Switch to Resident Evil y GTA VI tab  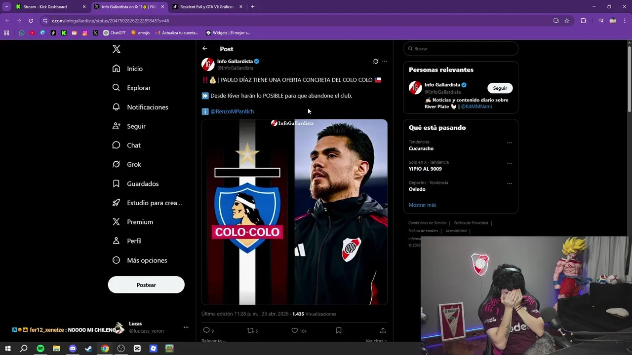tap(207, 7)
